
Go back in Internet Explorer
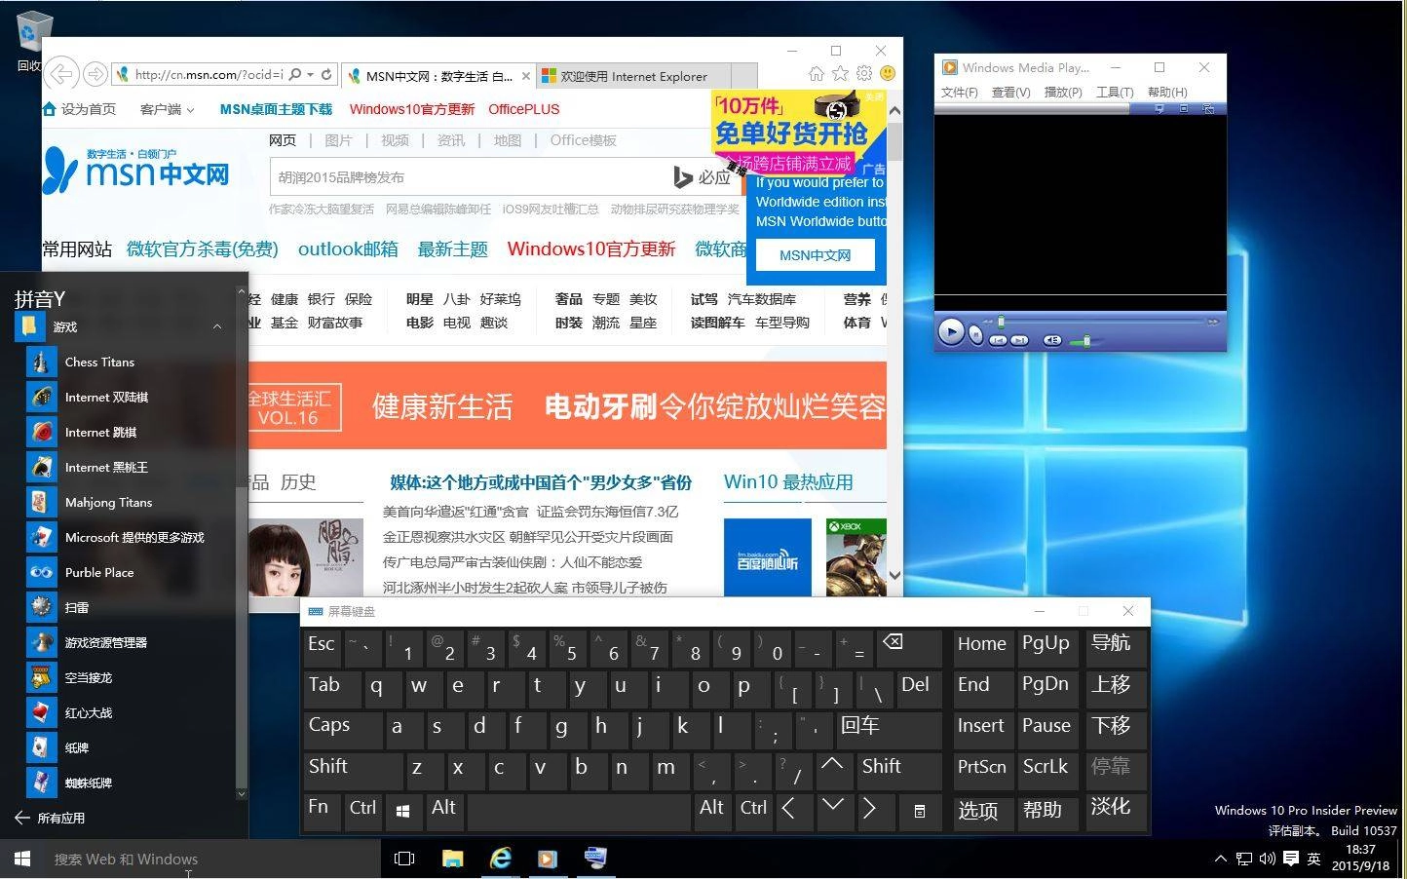click(x=61, y=74)
